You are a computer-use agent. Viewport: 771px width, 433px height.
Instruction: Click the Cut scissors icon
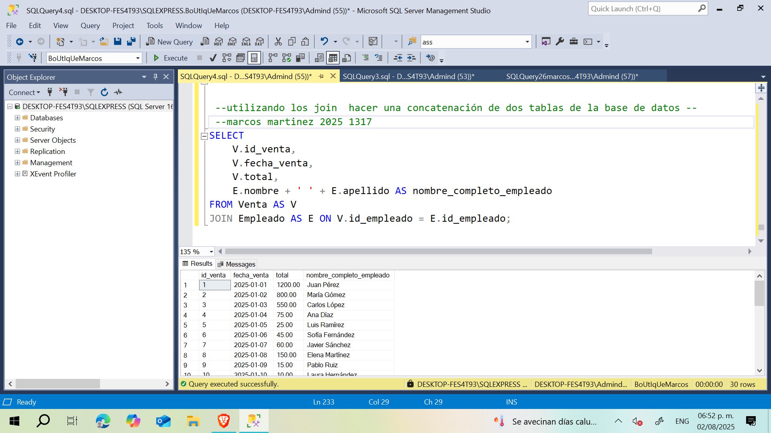tap(278, 42)
